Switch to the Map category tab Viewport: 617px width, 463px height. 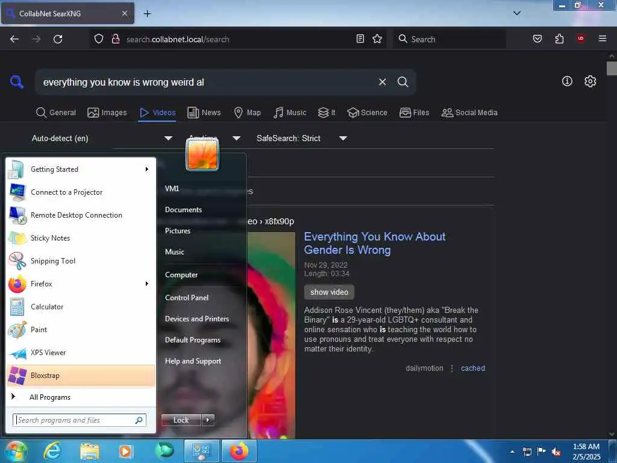click(x=247, y=113)
